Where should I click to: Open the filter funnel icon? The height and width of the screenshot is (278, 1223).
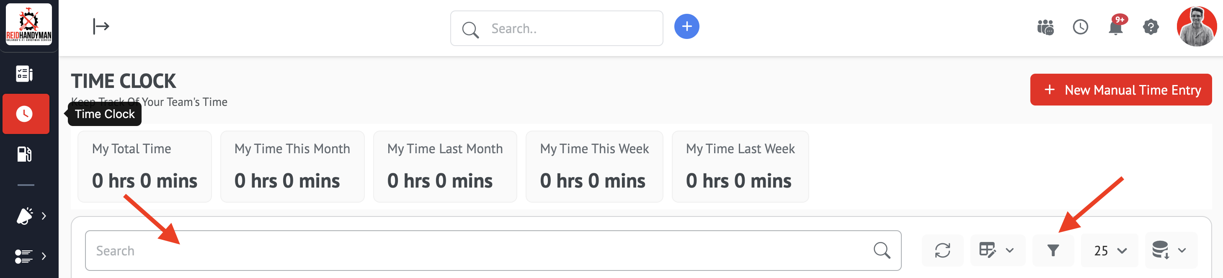1053,250
